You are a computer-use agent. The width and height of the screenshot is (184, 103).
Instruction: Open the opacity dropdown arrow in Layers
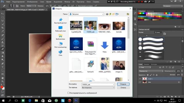[182, 71]
